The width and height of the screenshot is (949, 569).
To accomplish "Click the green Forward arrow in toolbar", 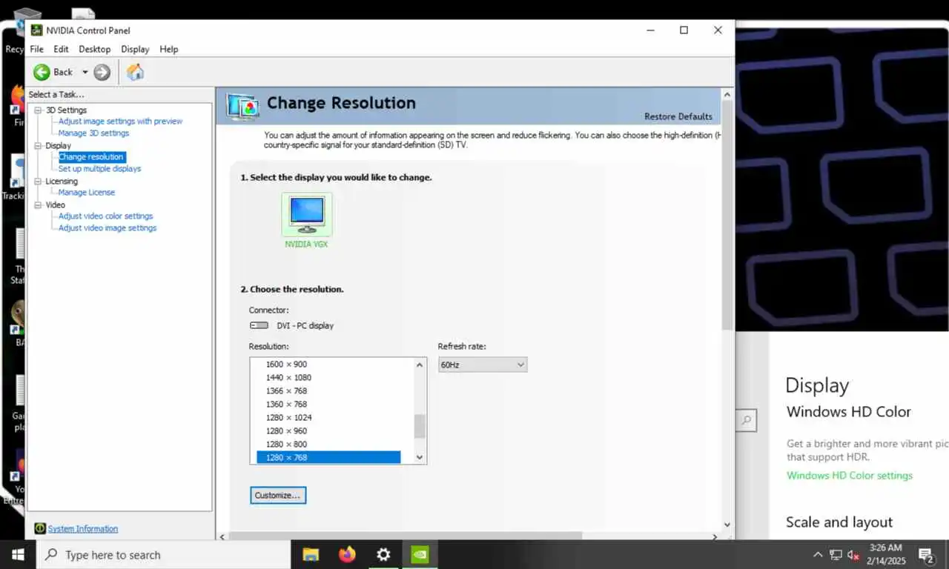I will coord(102,72).
